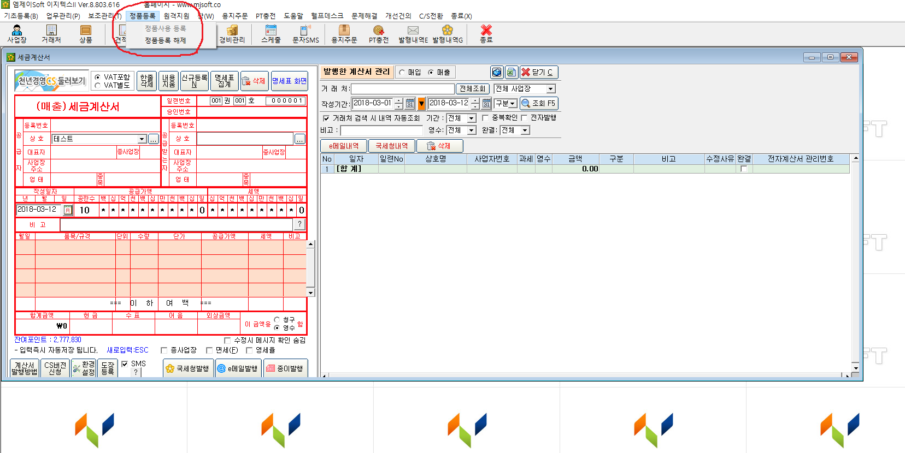The image size is (905, 453).
Task: Toggle the SMS checkbox
Action: [x=125, y=363]
